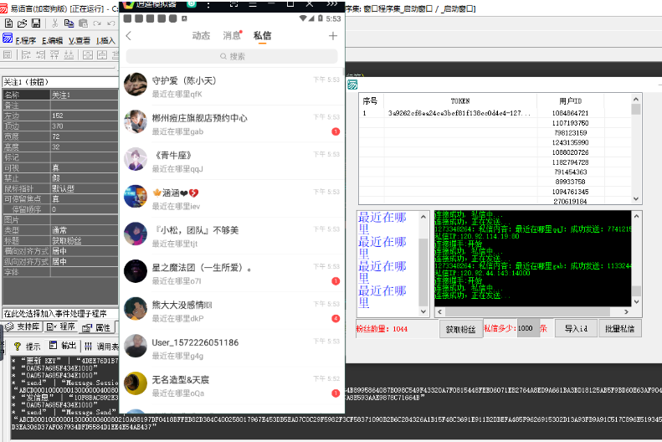Select the 可视 property row value 真
Viewport: 662px width, 442px height.
coord(85,168)
